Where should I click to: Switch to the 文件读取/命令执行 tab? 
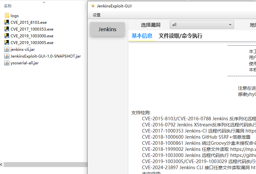181,36
